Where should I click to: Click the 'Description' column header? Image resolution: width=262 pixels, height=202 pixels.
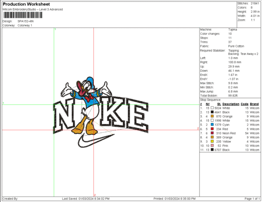(x=231, y=104)
